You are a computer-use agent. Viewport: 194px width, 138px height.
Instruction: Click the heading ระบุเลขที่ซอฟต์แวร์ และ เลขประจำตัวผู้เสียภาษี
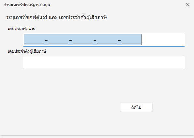(56, 18)
